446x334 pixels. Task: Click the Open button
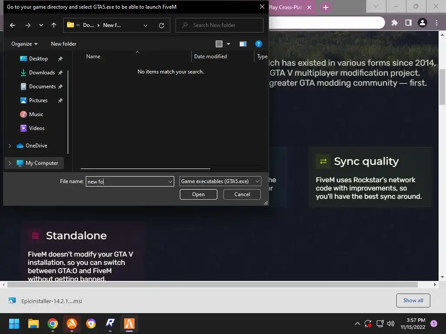click(198, 194)
